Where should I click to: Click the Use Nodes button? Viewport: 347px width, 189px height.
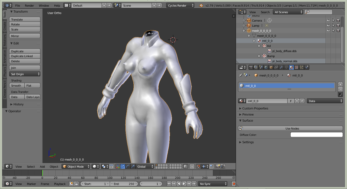pos(292,129)
